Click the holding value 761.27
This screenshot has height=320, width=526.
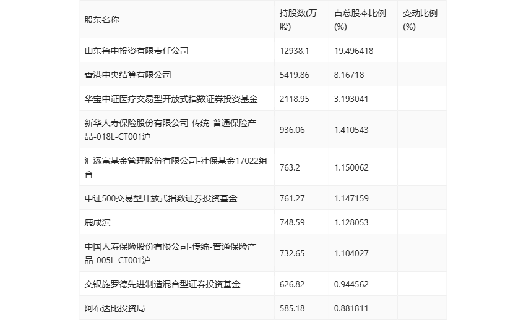coord(292,198)
